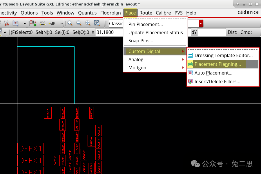Click the Placement Planning icon
Viewport: 261px width, 174px height.
click(190, 64)
